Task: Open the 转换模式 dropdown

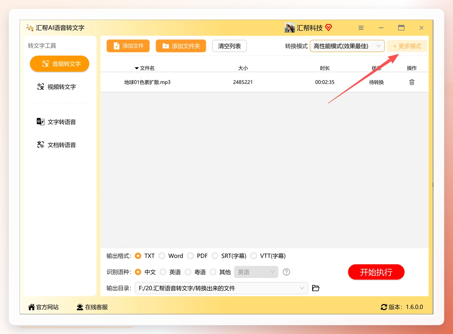Action: click(347, 46)
